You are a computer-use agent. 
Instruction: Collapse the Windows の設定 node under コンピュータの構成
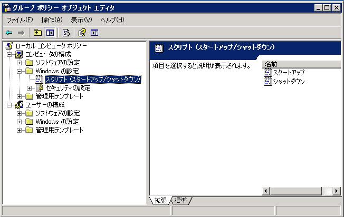[20, 71]
